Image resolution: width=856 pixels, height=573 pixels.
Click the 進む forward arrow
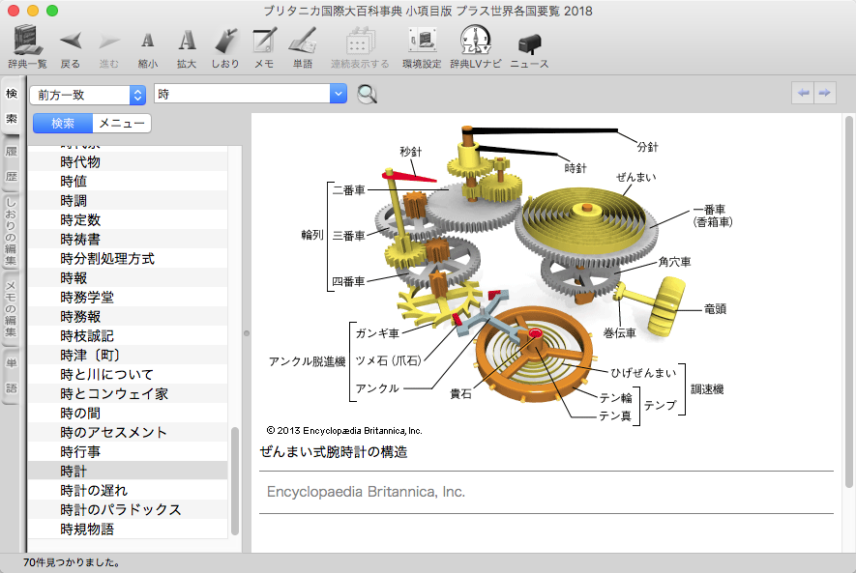pyautogui.click(x=109, y=47)
